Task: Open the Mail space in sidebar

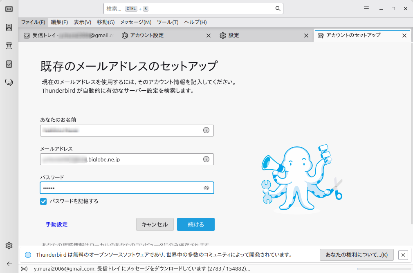Action: (x=9, y=9)
